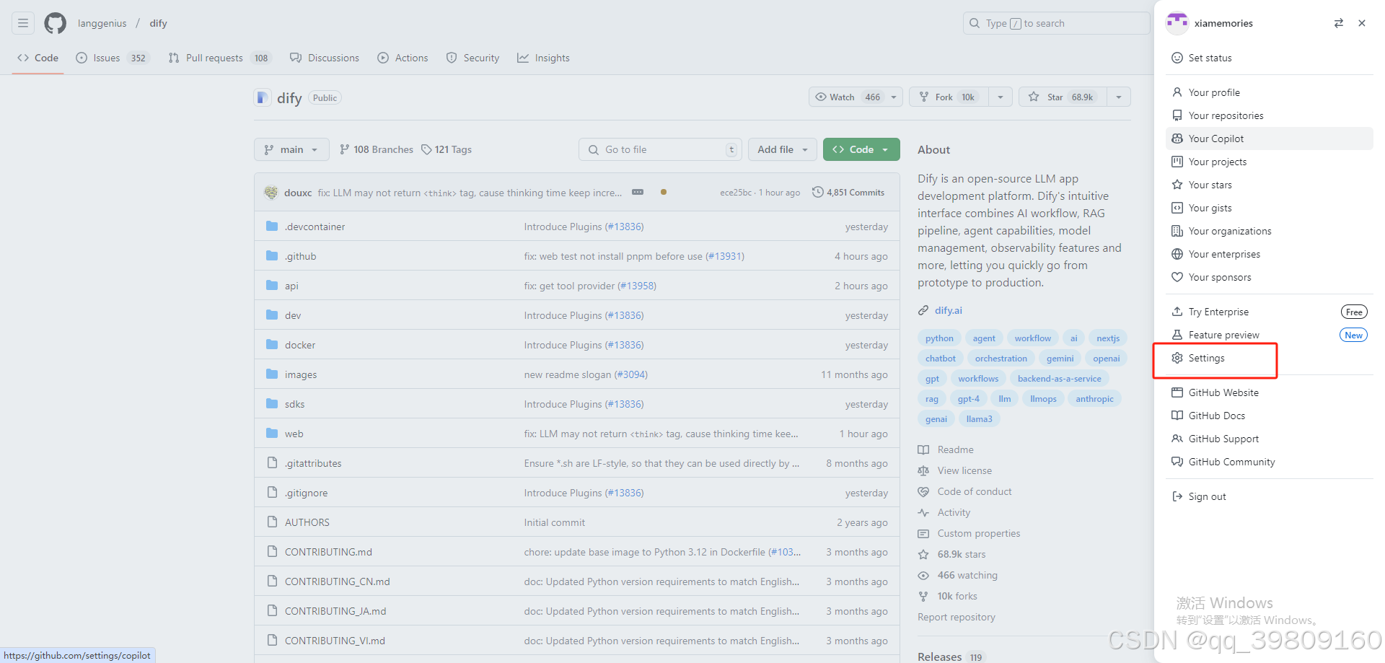The image size is (1385, 663).
Task: Switch to the Issues tab
Action: [x=113, y=58]
